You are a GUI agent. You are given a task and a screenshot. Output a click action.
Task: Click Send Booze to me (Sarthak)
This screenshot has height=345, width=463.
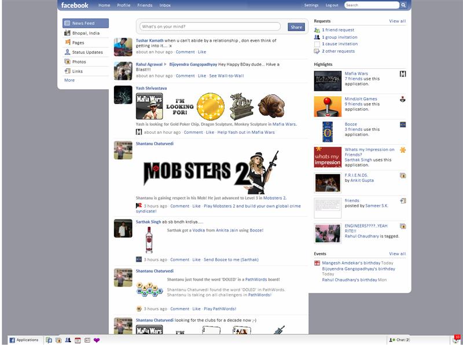[x=231, y=260]
